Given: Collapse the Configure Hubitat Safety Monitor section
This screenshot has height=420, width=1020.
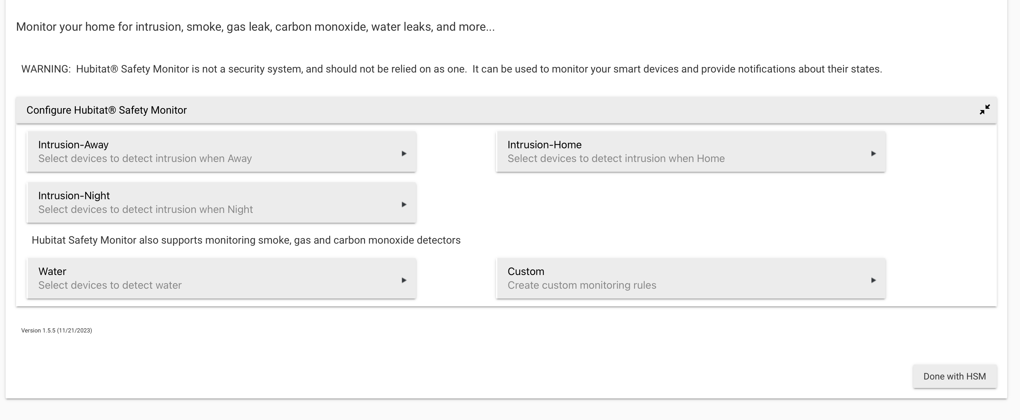Looking at the screenshot, I should (984, 110).
